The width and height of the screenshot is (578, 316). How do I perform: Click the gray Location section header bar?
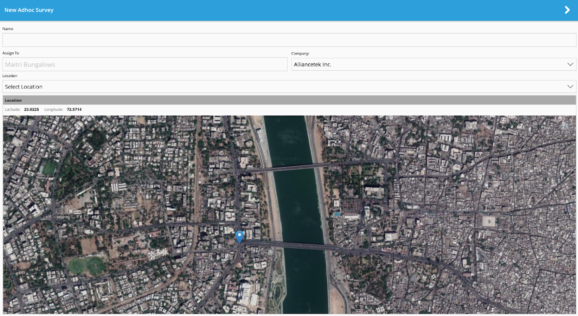[x=289, y=100]
